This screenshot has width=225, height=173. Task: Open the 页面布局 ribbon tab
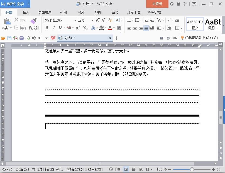[45, 13]
